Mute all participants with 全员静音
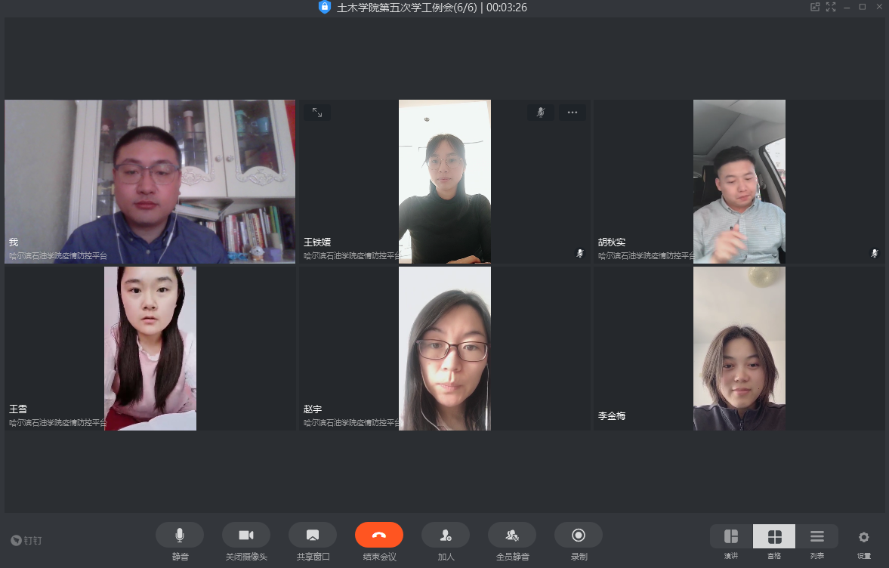This screenshot has height=568, width=889. (x=511, y=535)
